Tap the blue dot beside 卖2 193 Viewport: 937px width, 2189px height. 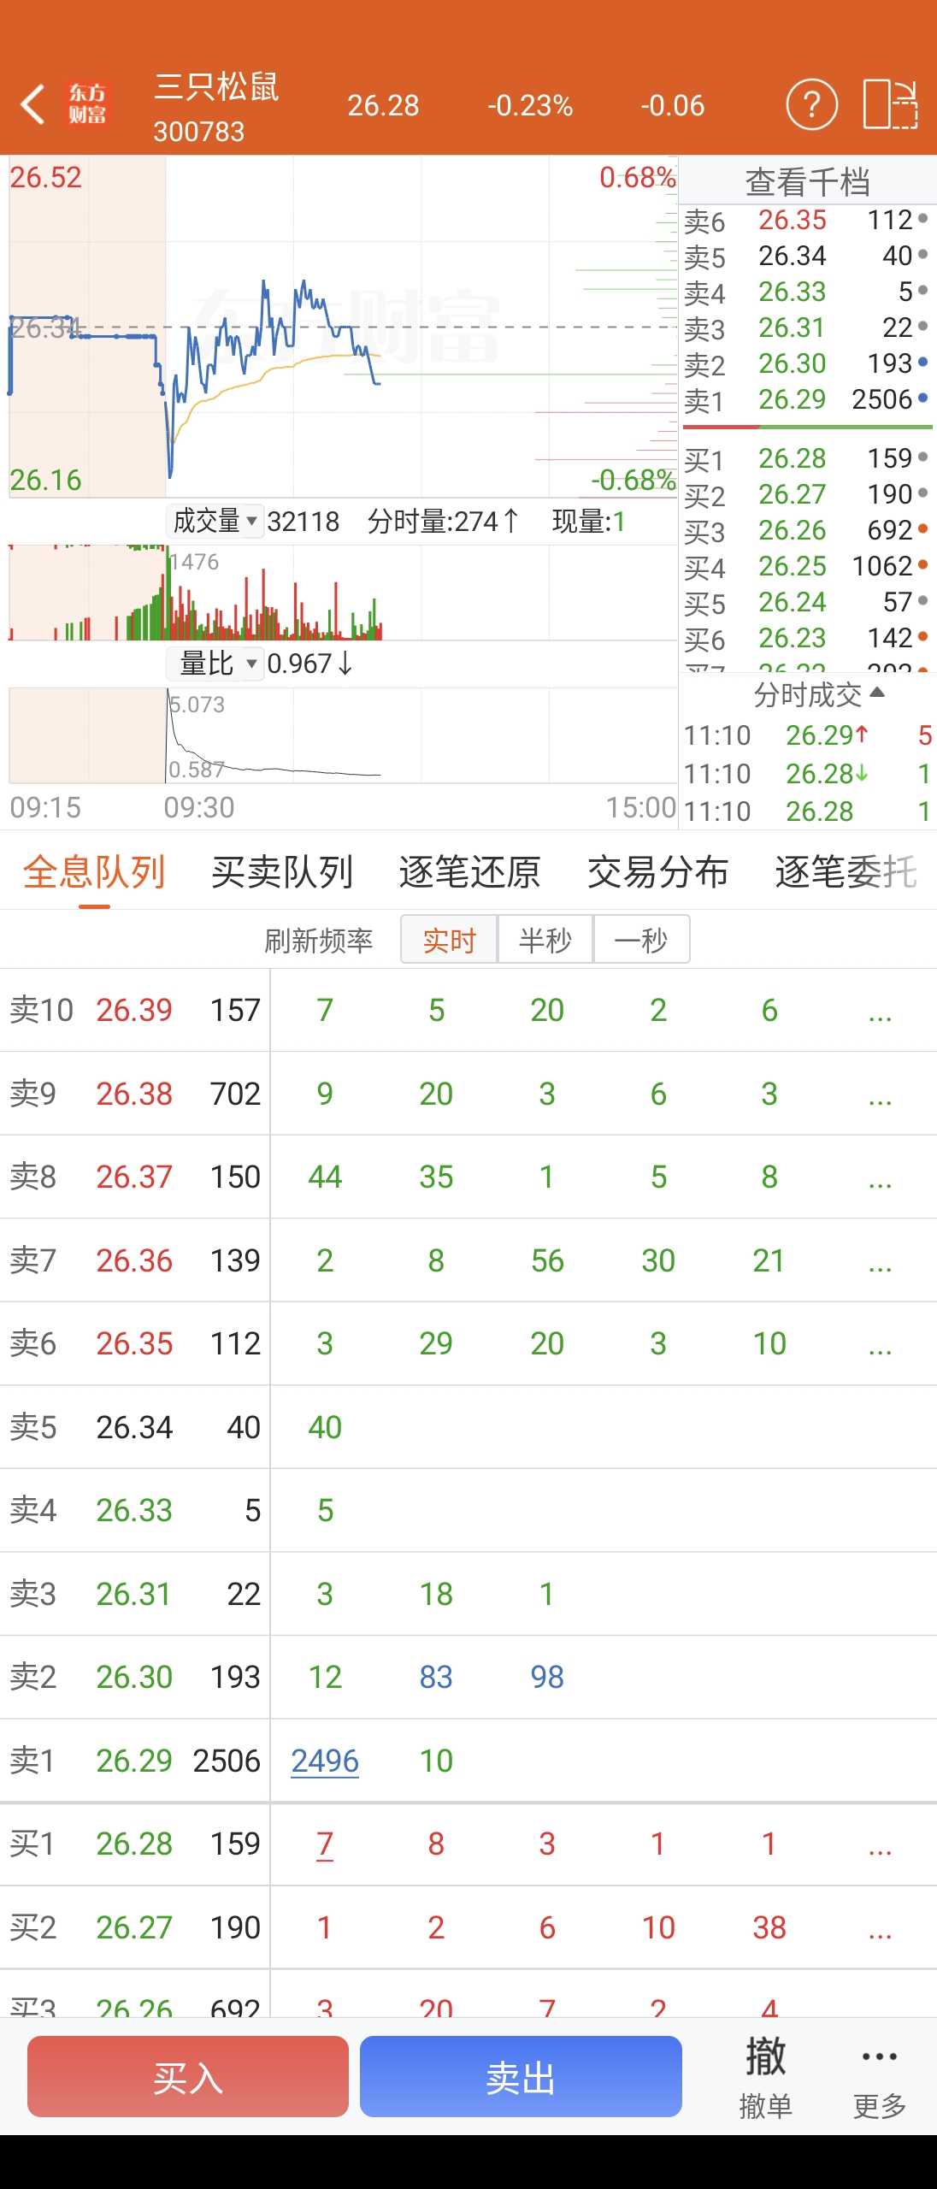(x=923, y=363)
